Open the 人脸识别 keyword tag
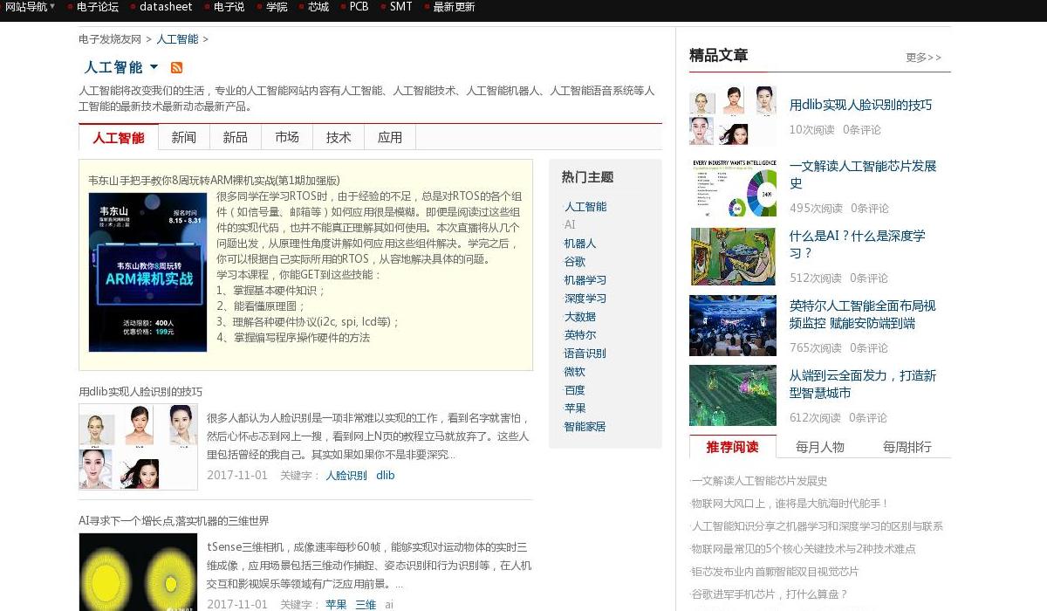This screenshot has width=1047, height=611. 346,476
